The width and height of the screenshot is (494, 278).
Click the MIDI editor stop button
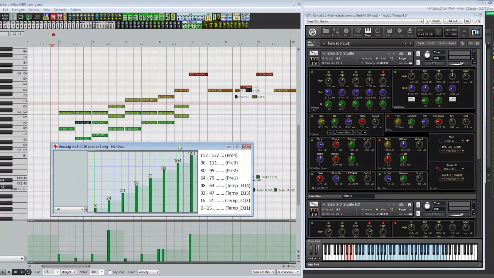pyautogui.click(x=15, y=272)
